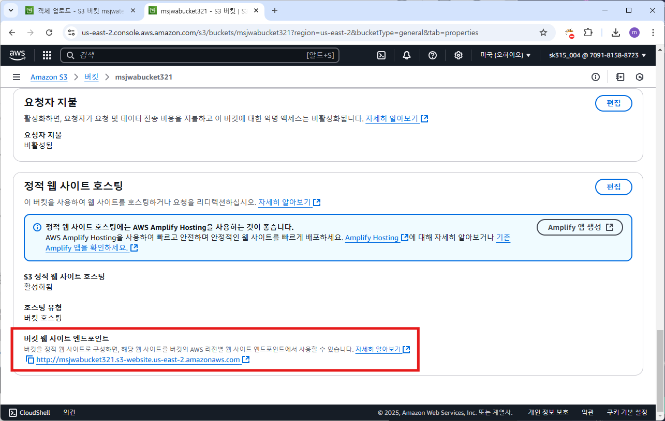Click the AWS logo home icon
Image resolution: width=665 pixels, height=421 pixels.
[x=18, y=55]
